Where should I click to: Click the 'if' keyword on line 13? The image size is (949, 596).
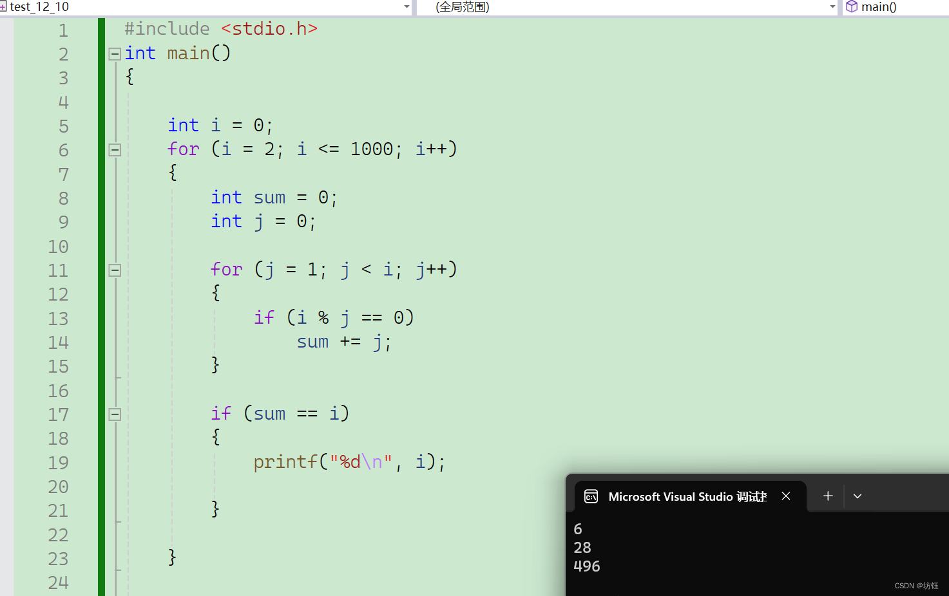pos(264,318)
